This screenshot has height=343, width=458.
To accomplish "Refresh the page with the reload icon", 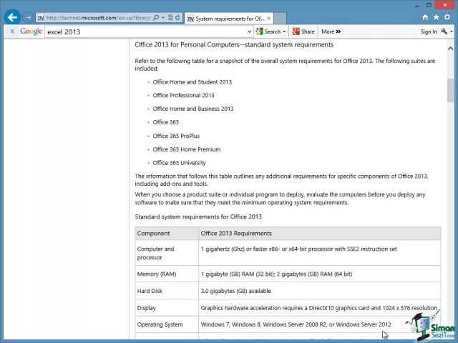I will coord(177,17).
